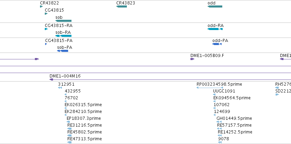Image resolution: width=291 pixels, height=144 pixels.
Task: Click the 312951 feature arrows
Action: [x=60, y=88]
